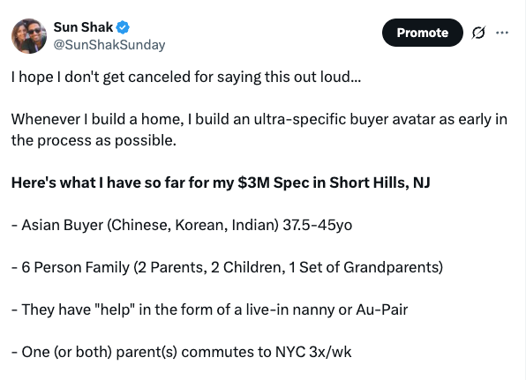The height and width of the screenshot is (380, 526).
Task: Click the 'commutes to NYC 3x/wk' line
Action: pos(182,352)
